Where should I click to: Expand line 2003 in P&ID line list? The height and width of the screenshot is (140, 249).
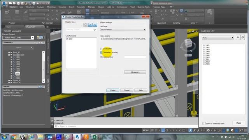click(x=204, y=64)
